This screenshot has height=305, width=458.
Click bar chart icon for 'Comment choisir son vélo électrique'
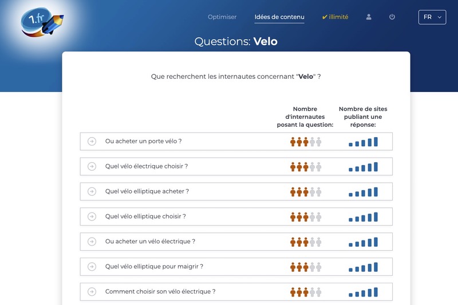click(x=364, y=292)
